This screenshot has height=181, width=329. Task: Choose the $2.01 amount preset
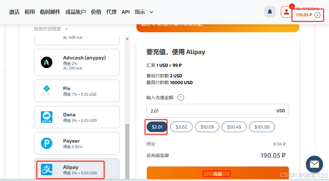(x=157, y=127)
